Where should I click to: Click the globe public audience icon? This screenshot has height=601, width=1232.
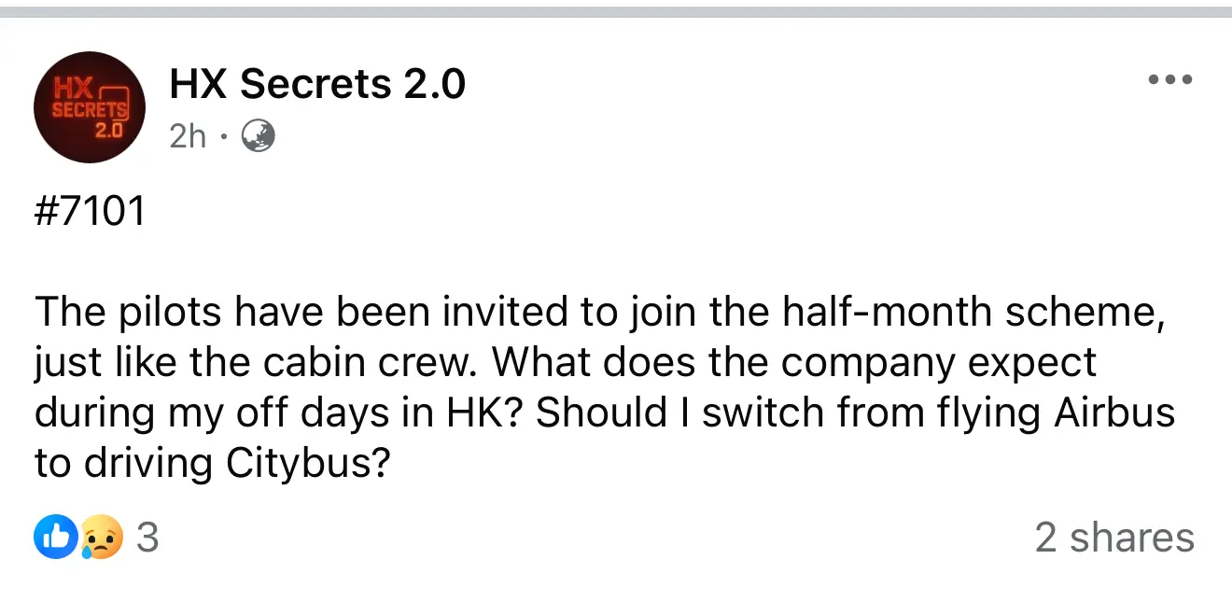[x=259, y=138]
